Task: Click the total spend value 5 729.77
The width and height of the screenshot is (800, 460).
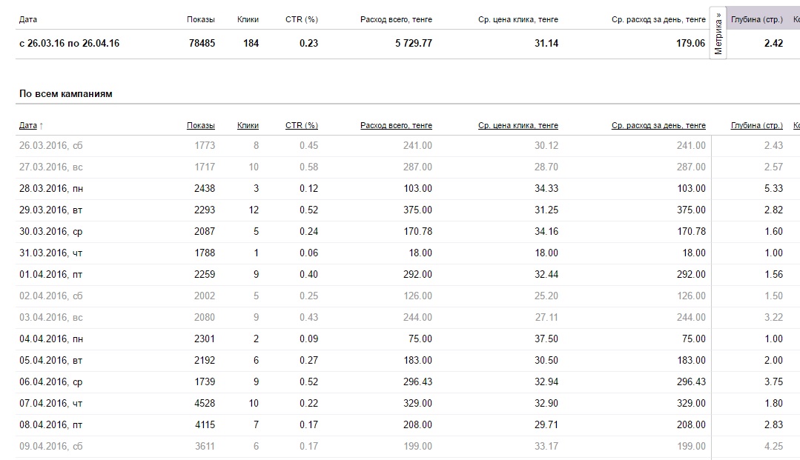Action: tap(413, 44)
